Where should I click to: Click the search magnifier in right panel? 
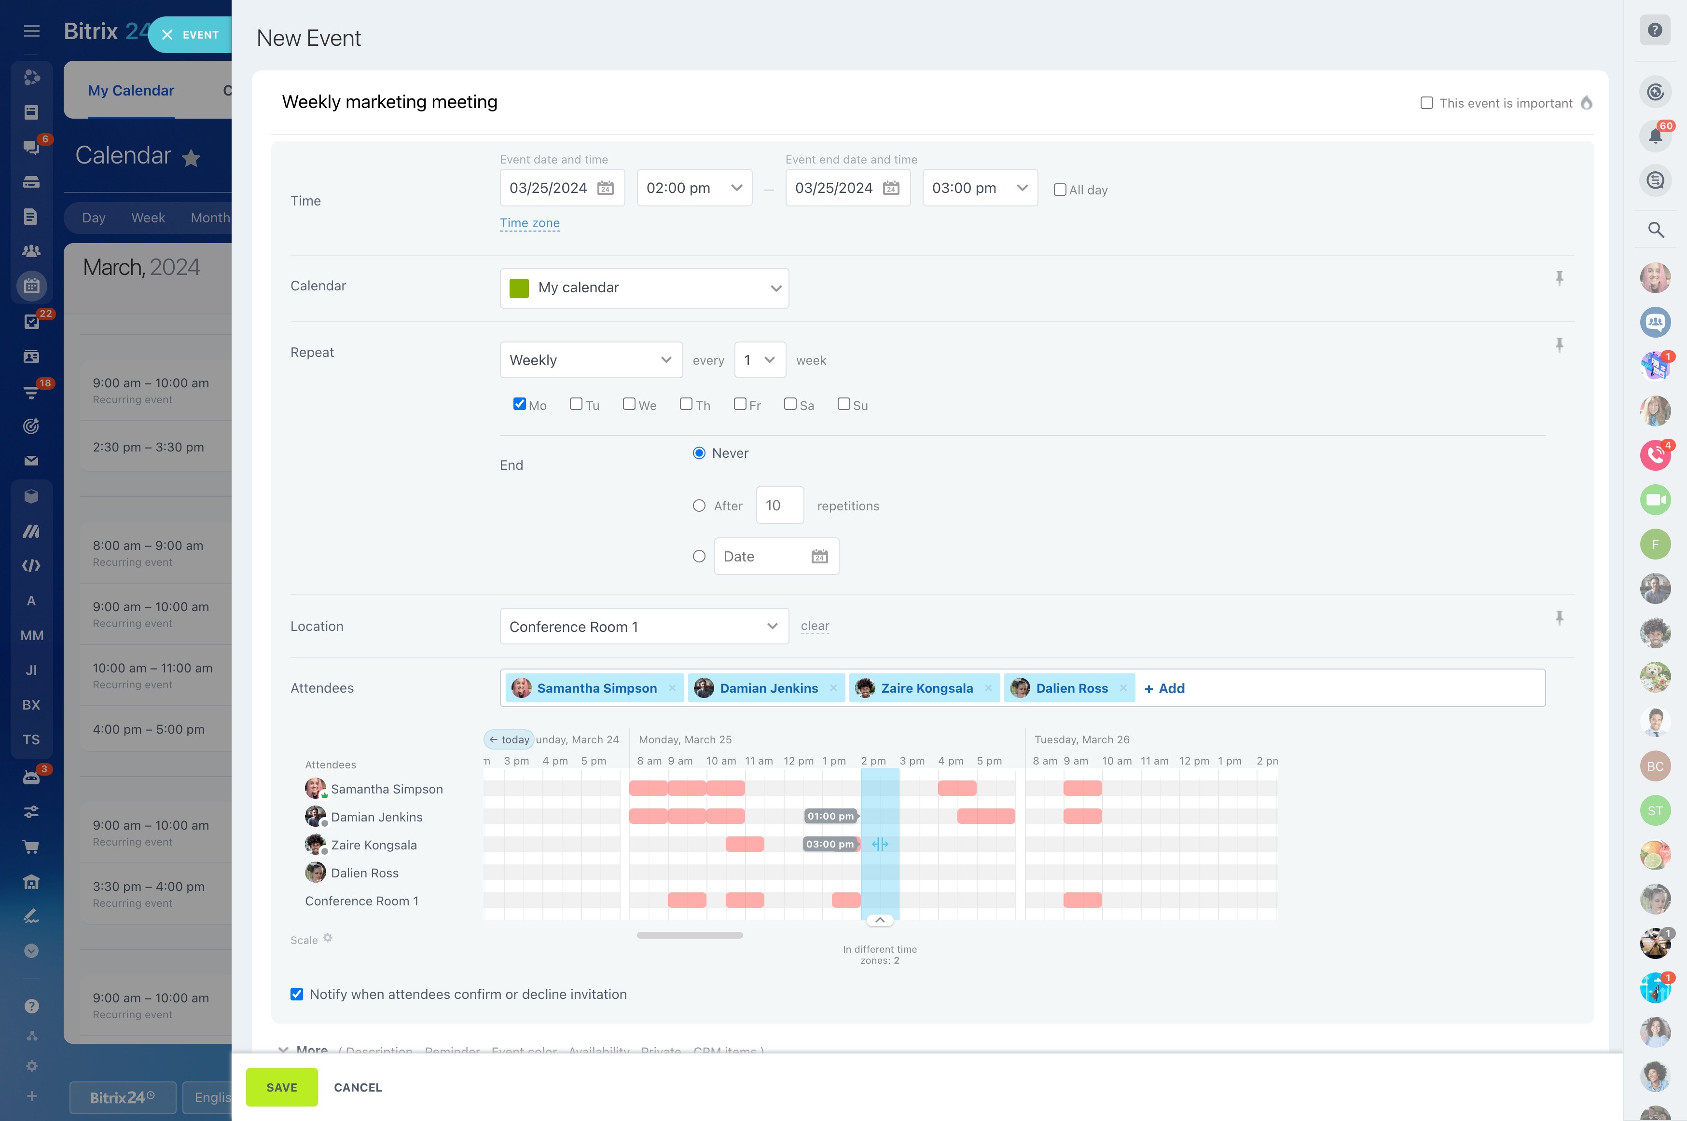pos(1655,230)
